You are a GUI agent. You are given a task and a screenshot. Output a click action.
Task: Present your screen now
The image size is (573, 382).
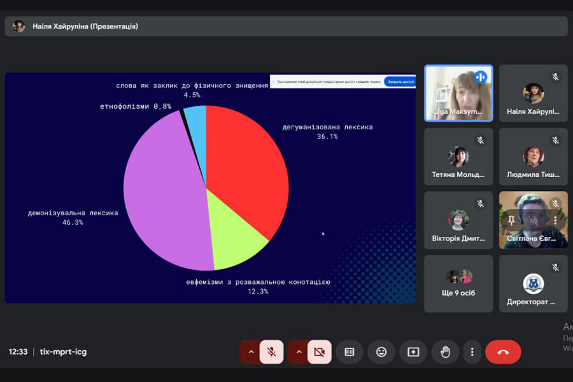[x=413, y=351]
